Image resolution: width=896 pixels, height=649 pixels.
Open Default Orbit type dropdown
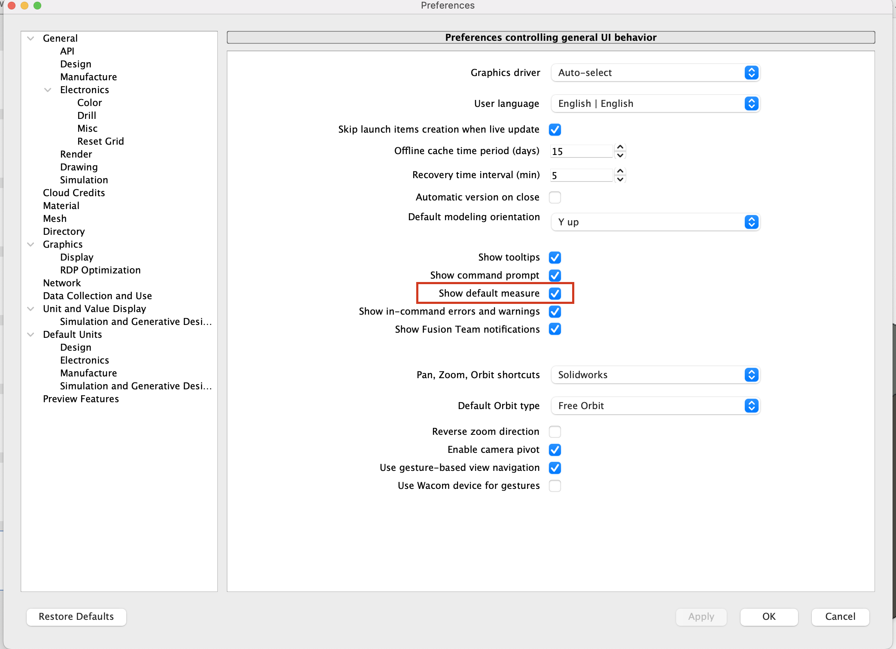click(x=655, y=406)
